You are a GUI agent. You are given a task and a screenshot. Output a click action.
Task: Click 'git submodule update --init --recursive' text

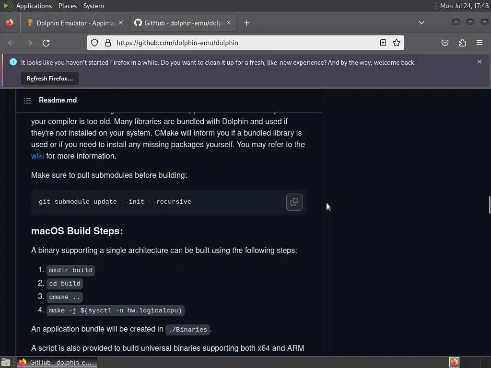(x=115, y=202)
